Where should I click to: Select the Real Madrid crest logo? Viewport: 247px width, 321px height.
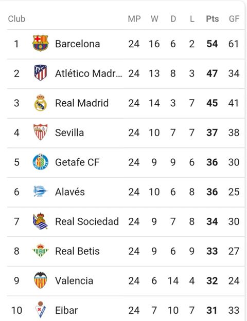coord(41,103)
